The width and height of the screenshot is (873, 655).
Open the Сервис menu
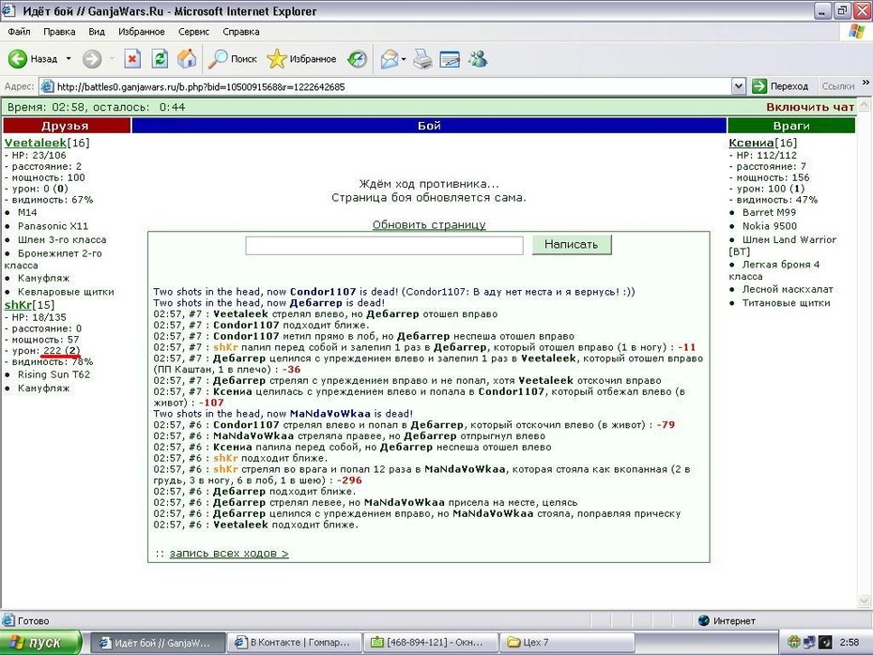[x=193, y=32]
